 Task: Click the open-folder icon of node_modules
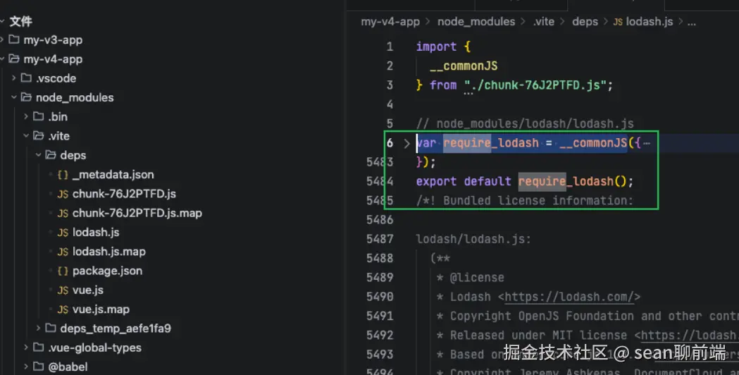coord(26,97)
